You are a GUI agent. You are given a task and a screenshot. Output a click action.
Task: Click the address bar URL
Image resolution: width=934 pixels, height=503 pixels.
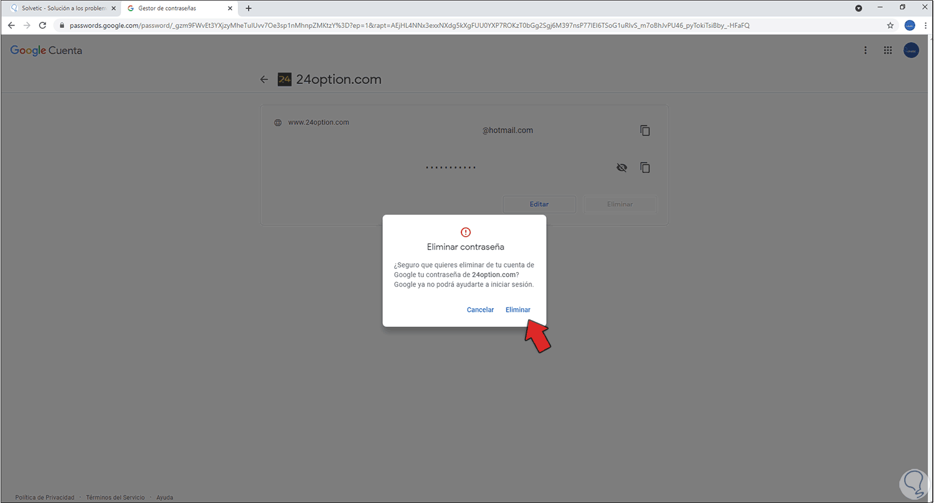pos(409,26)
